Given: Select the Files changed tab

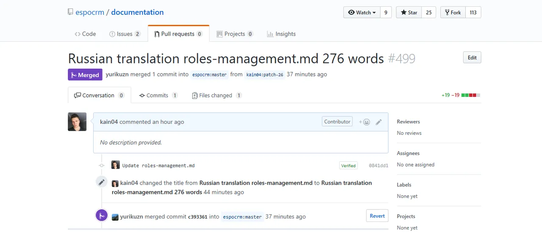Looking at the screenshot, I should 217,95.
